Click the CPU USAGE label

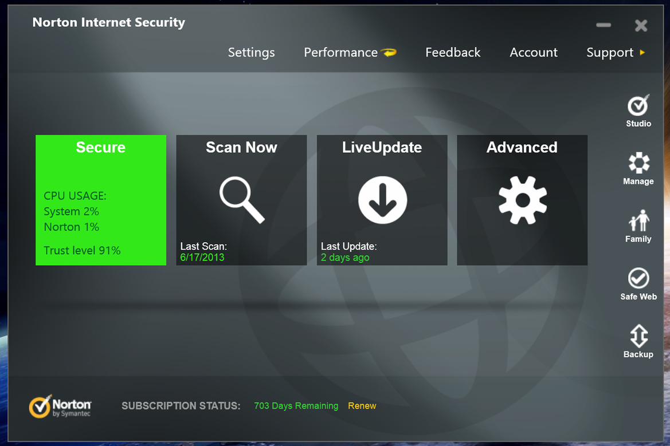coord(75,196)
